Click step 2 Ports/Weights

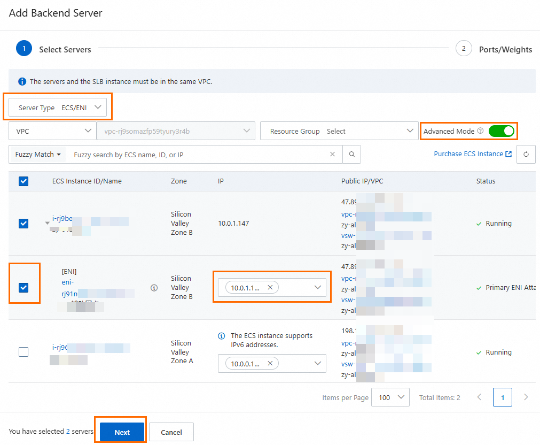click(x=494, y=49)
